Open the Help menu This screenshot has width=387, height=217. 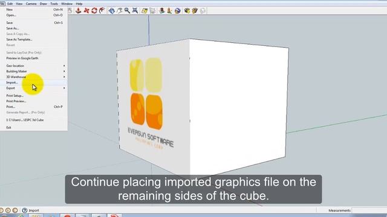click(79, 4)
